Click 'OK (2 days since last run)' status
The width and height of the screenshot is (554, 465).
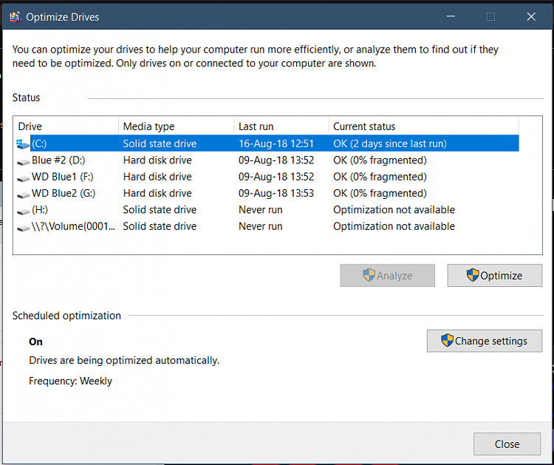pos(390,143)
